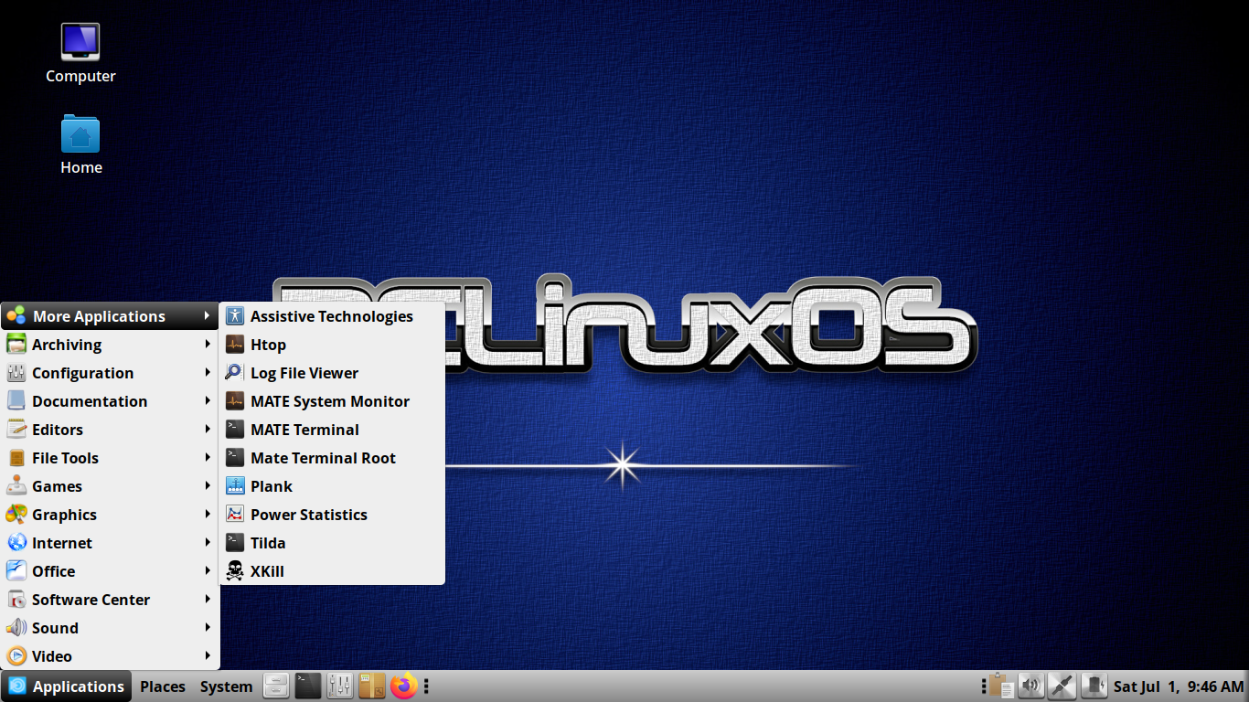Expand the Graphics submenu
1249x702 pixels.
[x=110, y=515]
